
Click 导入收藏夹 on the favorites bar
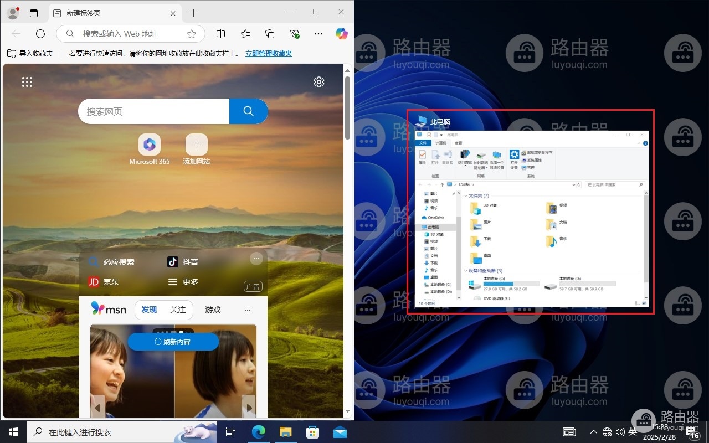pyautogui.click(x=30, y=54)
